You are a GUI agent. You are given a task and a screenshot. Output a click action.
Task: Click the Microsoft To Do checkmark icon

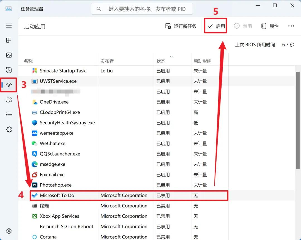pos(35,195)
